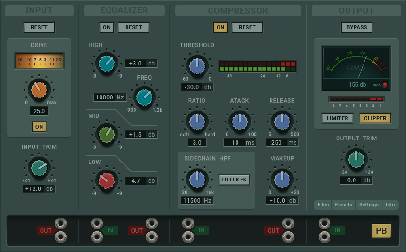The image size is (406, 252).
Task: Click the red Low EQ knob
Action: [x=107, y=181]
